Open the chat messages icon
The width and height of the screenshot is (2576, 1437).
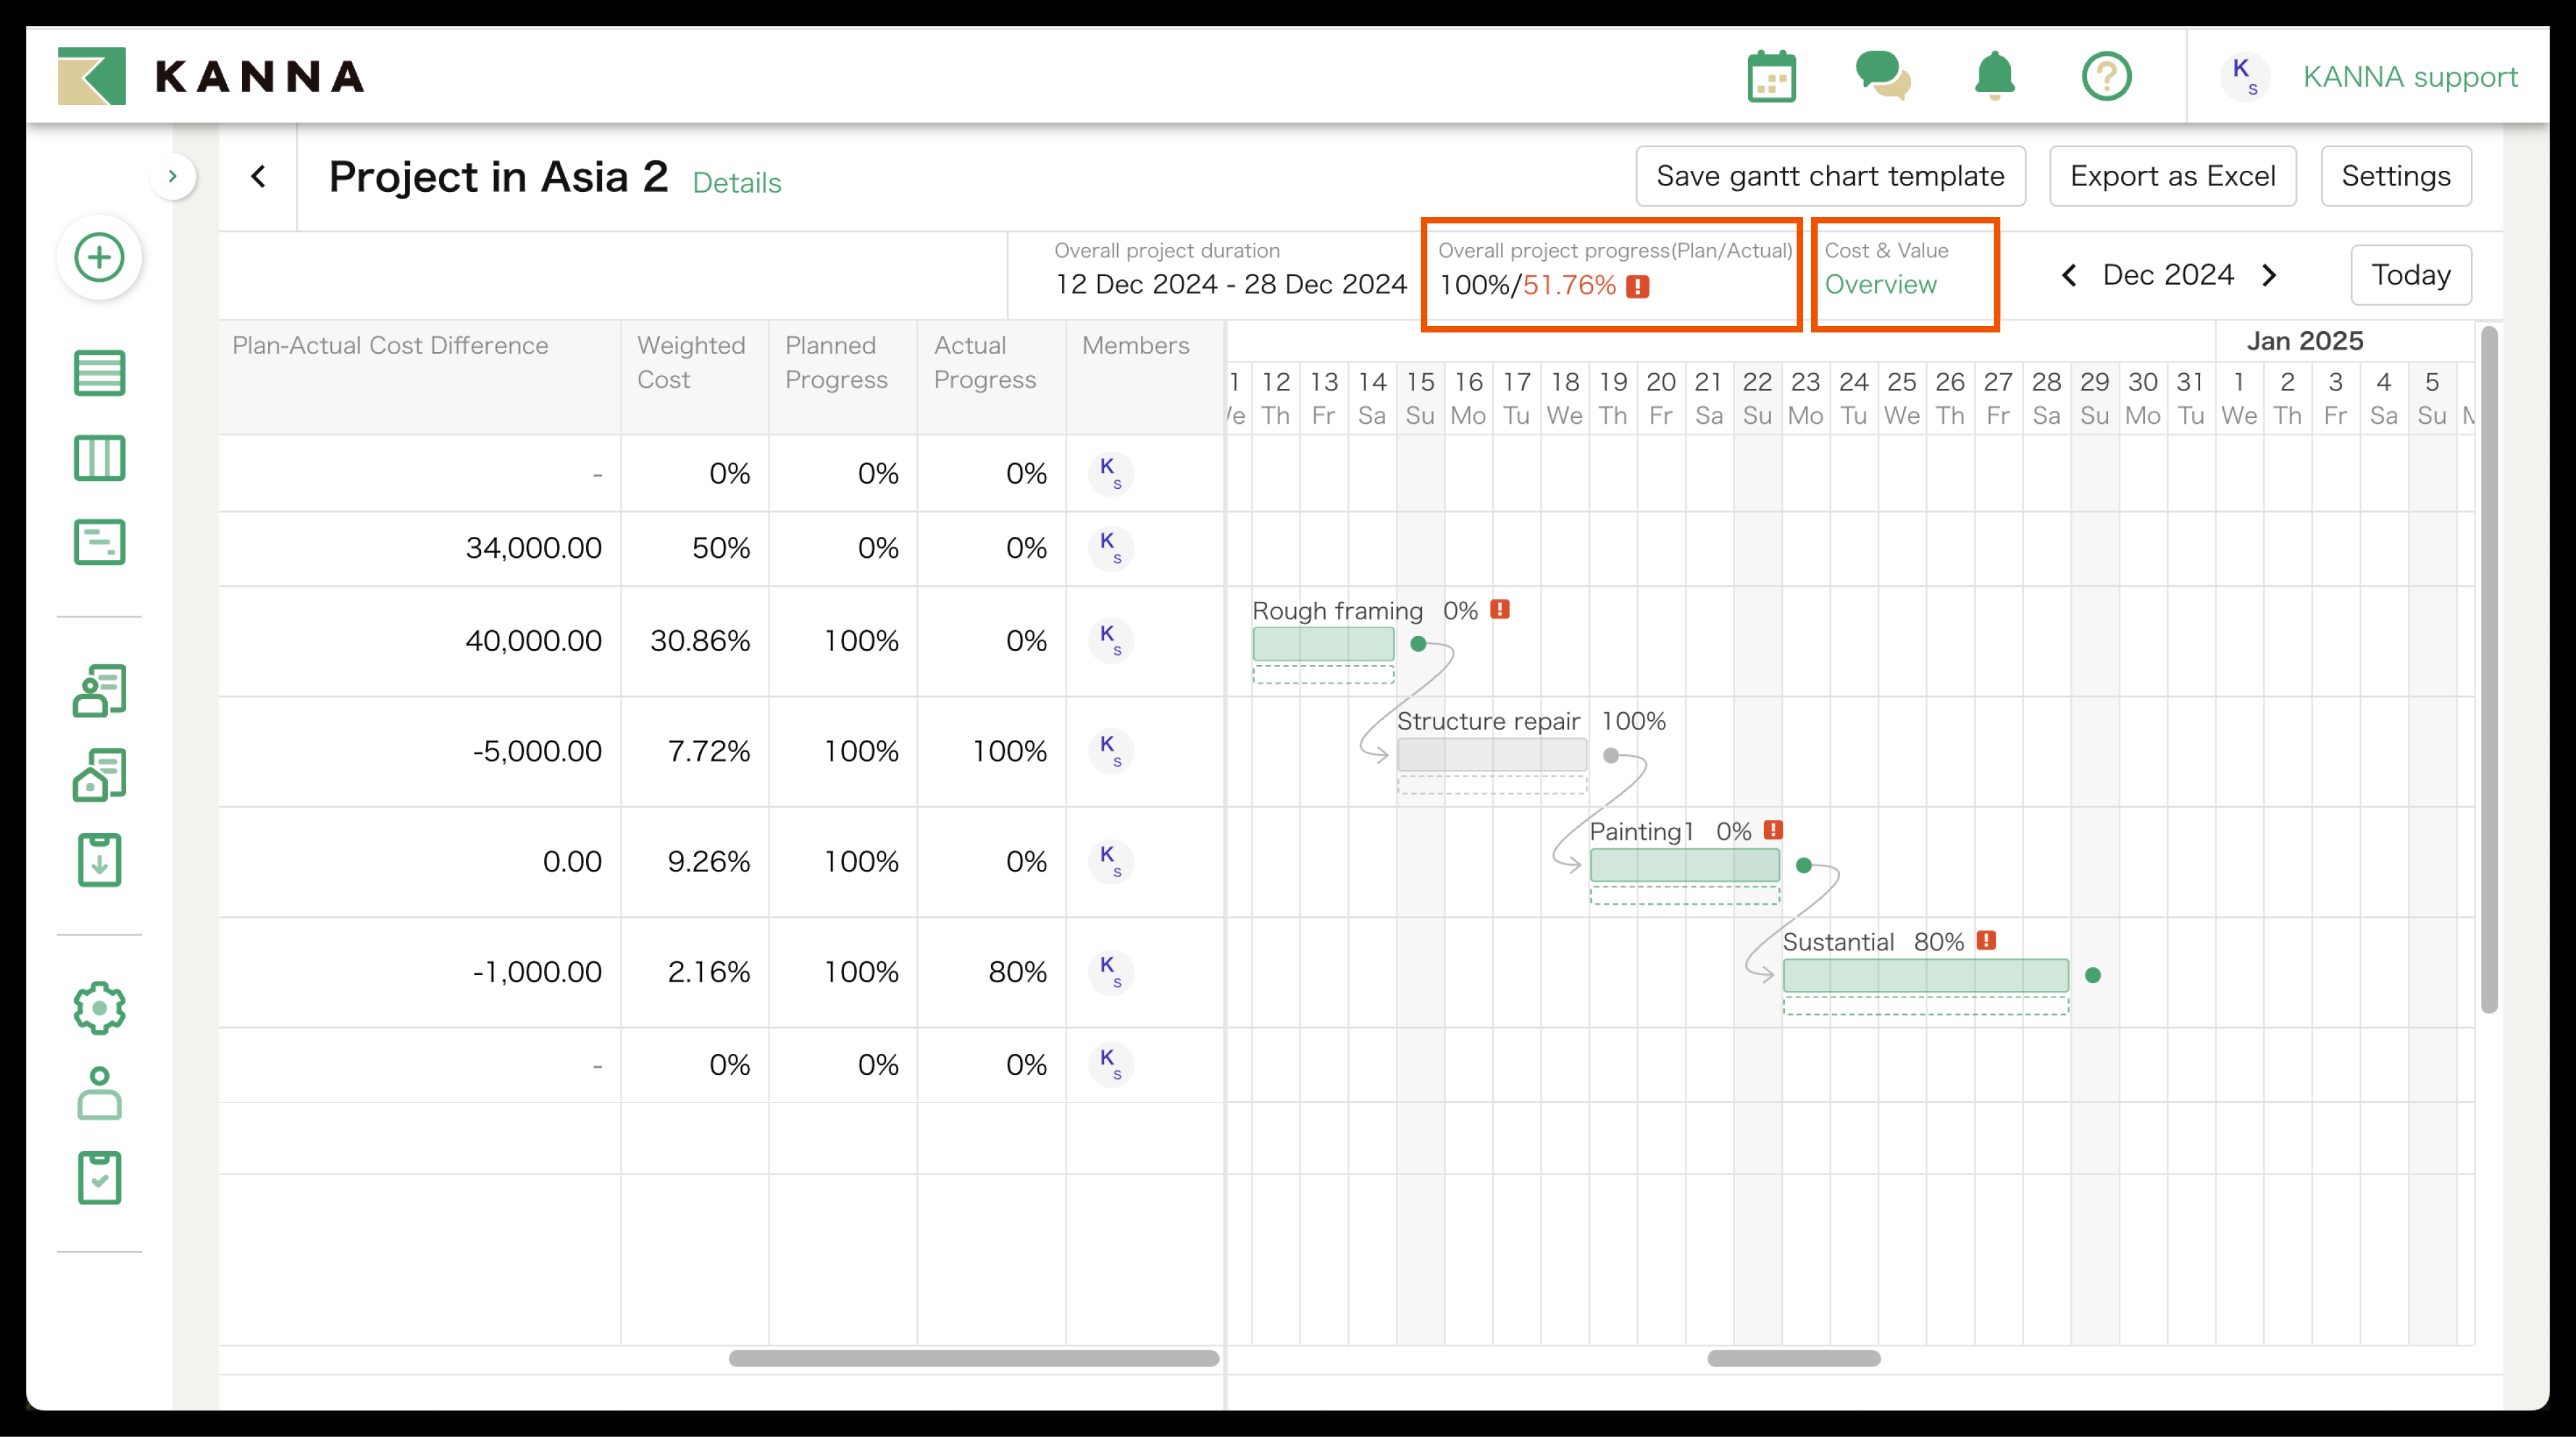tap(1882, 76)
